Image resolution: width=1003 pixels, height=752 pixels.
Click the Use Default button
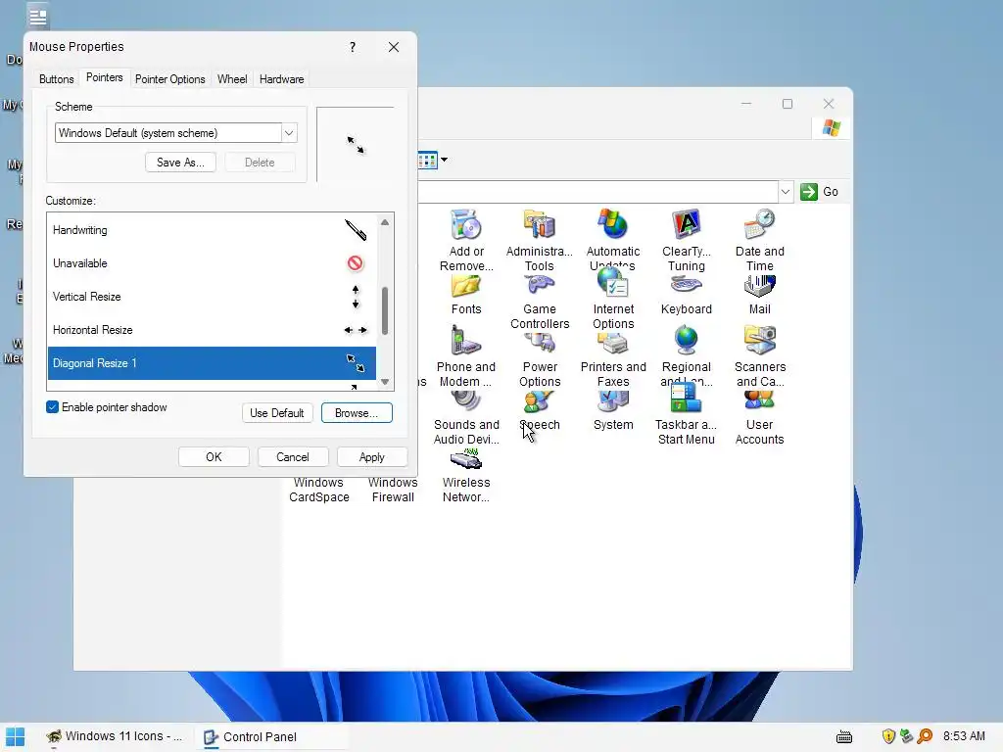coord(277,413)
